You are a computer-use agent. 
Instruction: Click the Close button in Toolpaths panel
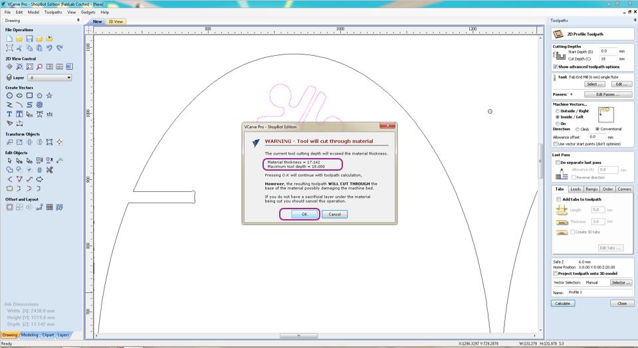pyautogui.click(x=622, y=304)
